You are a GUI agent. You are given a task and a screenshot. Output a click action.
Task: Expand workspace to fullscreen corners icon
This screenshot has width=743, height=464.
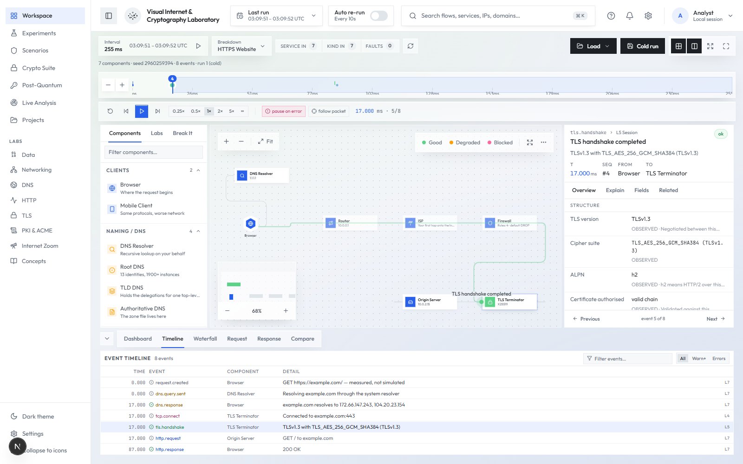click(726, 46)
